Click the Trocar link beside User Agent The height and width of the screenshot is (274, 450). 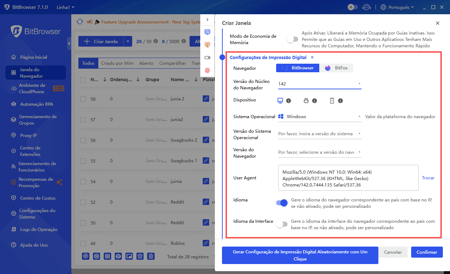point(428,178)
